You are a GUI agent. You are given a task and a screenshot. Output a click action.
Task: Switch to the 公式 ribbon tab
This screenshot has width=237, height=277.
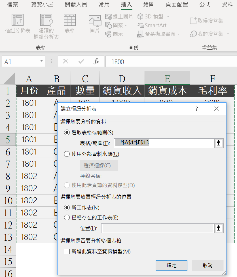205,4
